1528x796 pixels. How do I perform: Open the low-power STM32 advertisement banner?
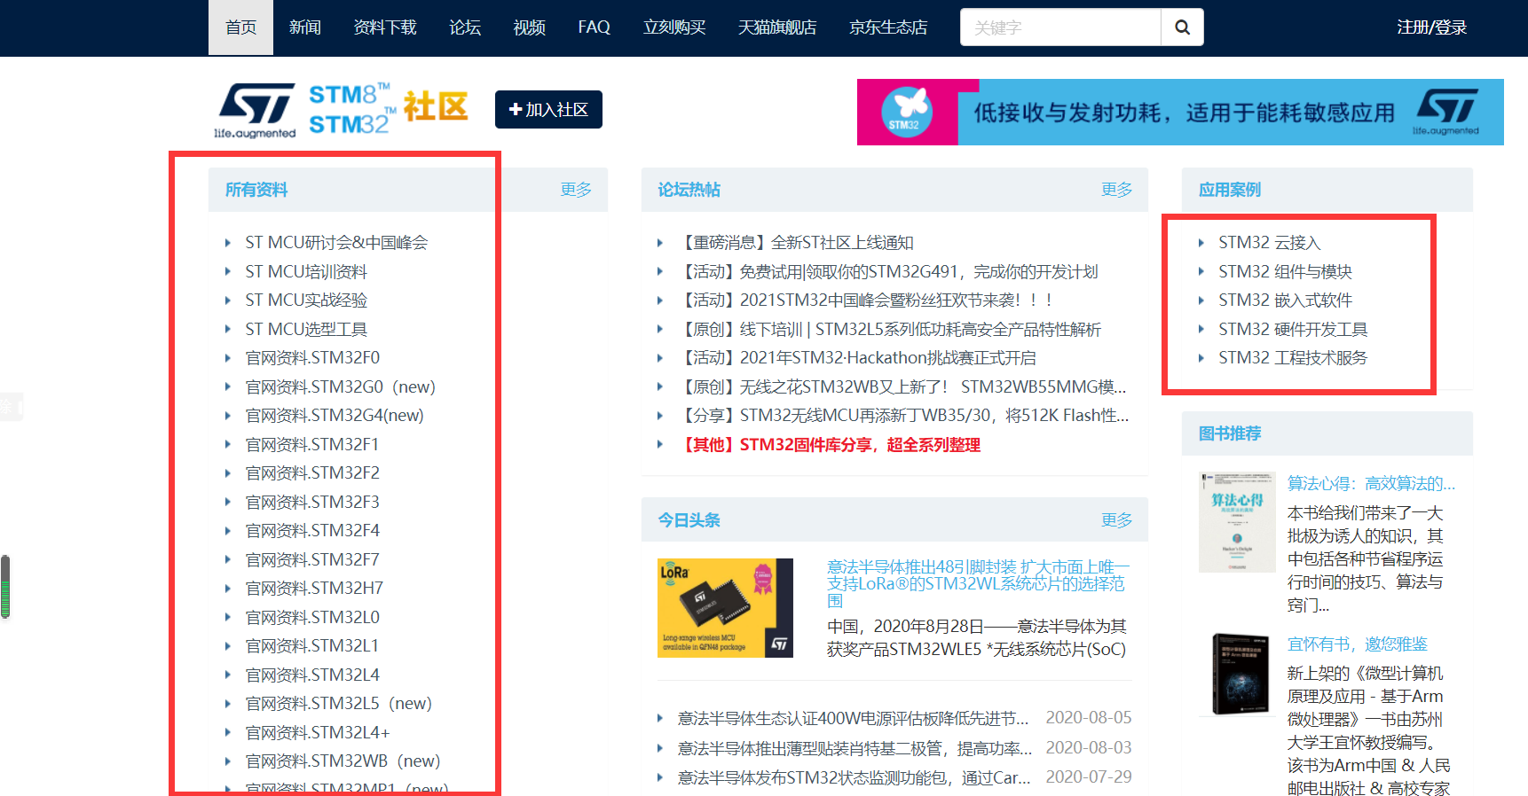point(1180,113)
